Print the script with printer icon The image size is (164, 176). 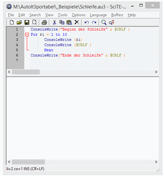point(44,22)
